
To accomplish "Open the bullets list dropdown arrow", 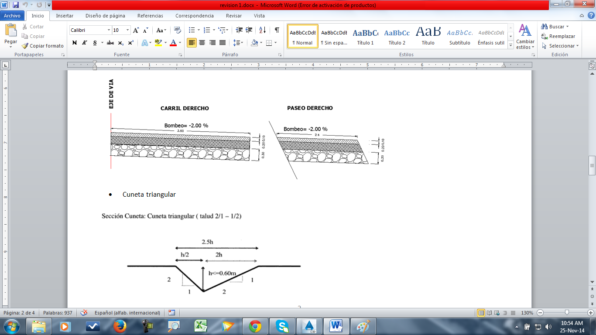I will [x=199, y=30].
